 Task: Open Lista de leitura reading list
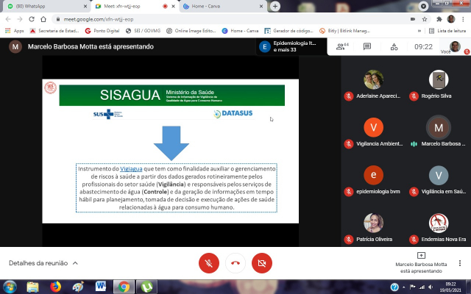point(447,31)
